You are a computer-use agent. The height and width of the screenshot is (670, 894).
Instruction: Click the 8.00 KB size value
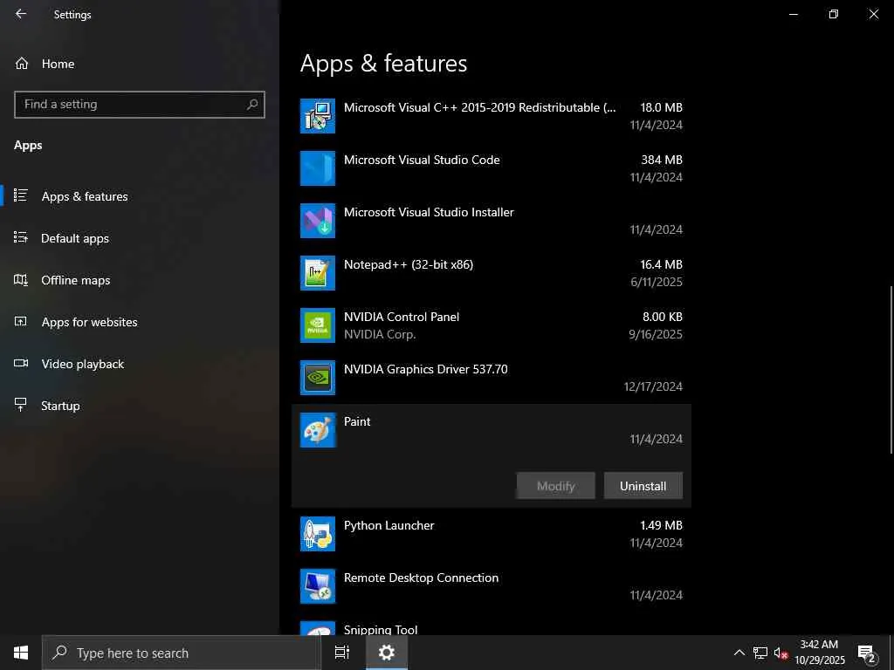tap(663, 317)
